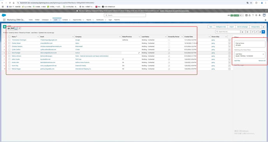The height and width of the screenshot is (142, 268).
Task: Open the list view settings gear
Action: (243, 32)
